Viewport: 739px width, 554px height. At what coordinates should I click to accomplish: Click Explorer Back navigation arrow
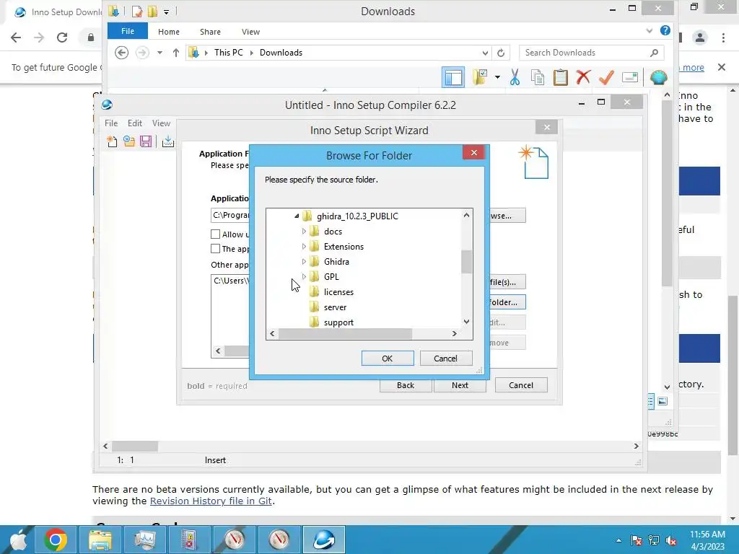121,52
